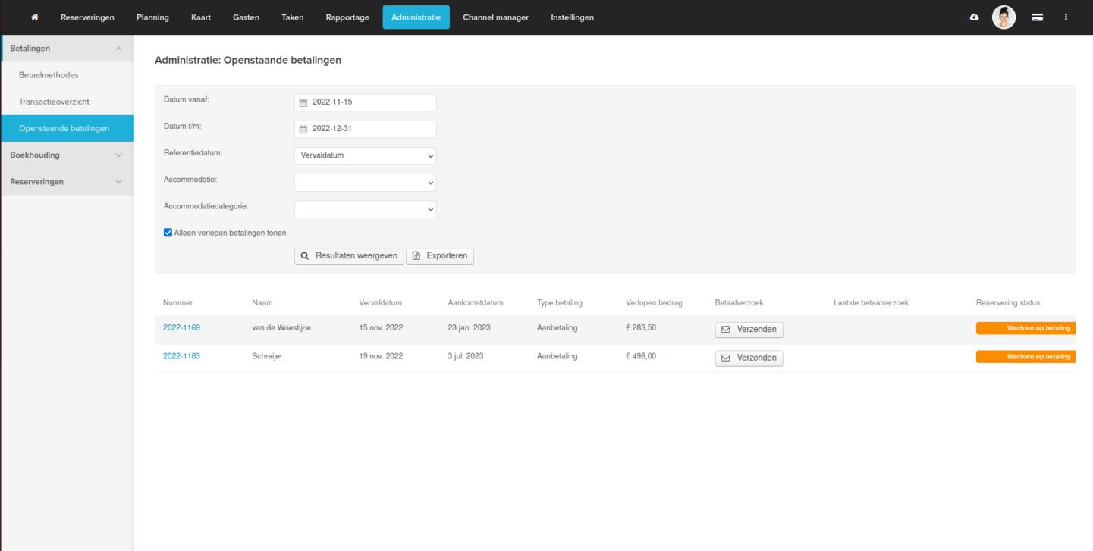Image resolution: width=1093 pixels, height=551 pixels.
Task: Open the Referentiedatum dropdown
Action: pyautogui.click(x=365, y=155)
